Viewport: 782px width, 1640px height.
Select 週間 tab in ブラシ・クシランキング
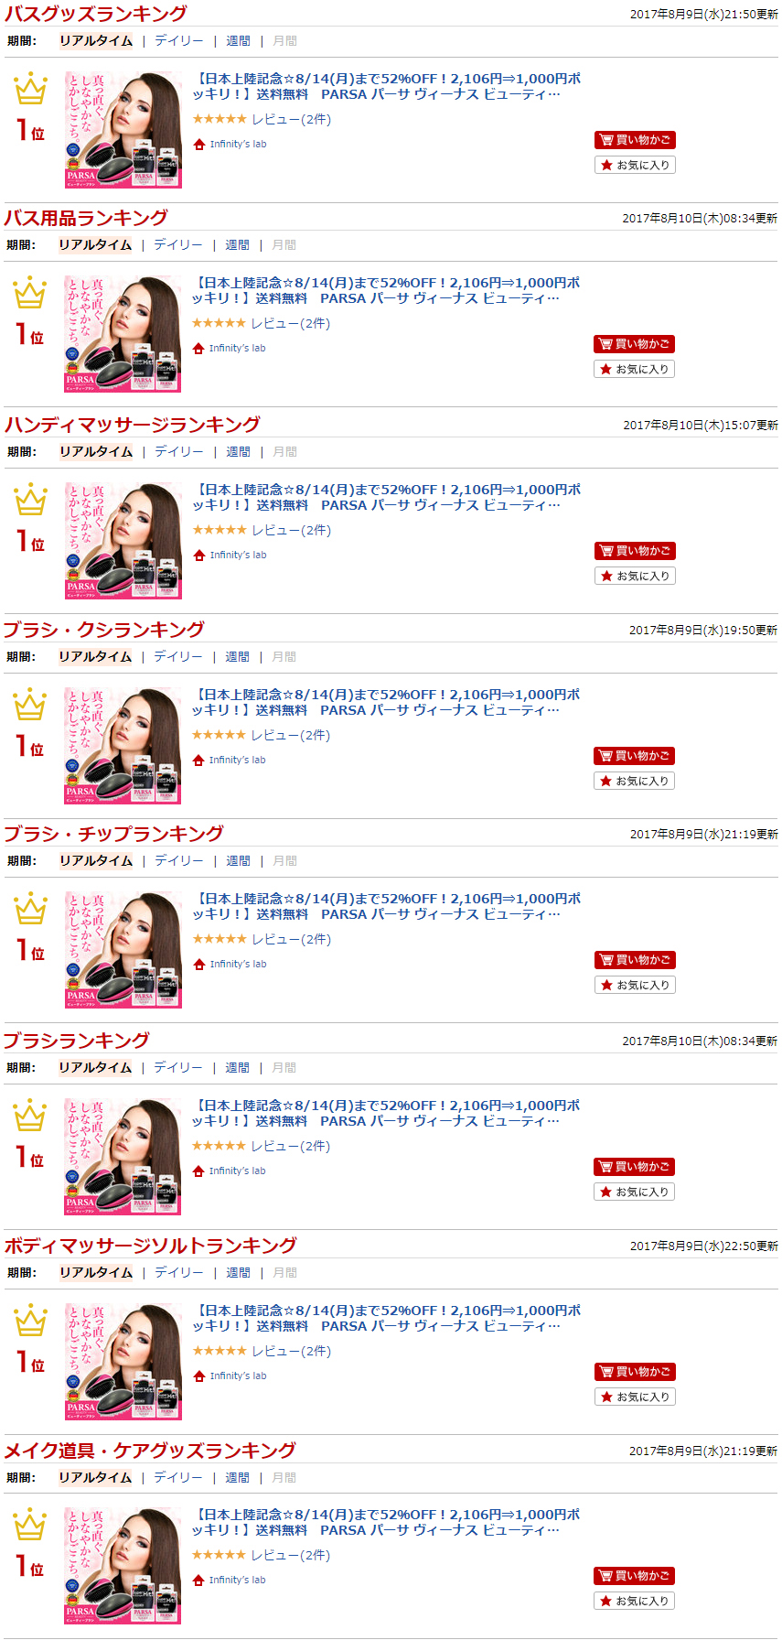click(x=237, y=656)
